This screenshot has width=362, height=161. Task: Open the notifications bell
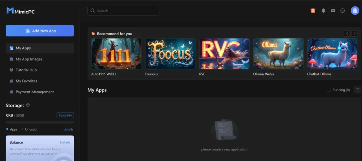323,11
